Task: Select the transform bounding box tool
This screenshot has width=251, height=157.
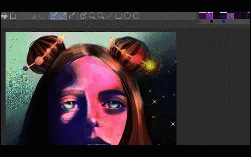Action: click(13, 16)
